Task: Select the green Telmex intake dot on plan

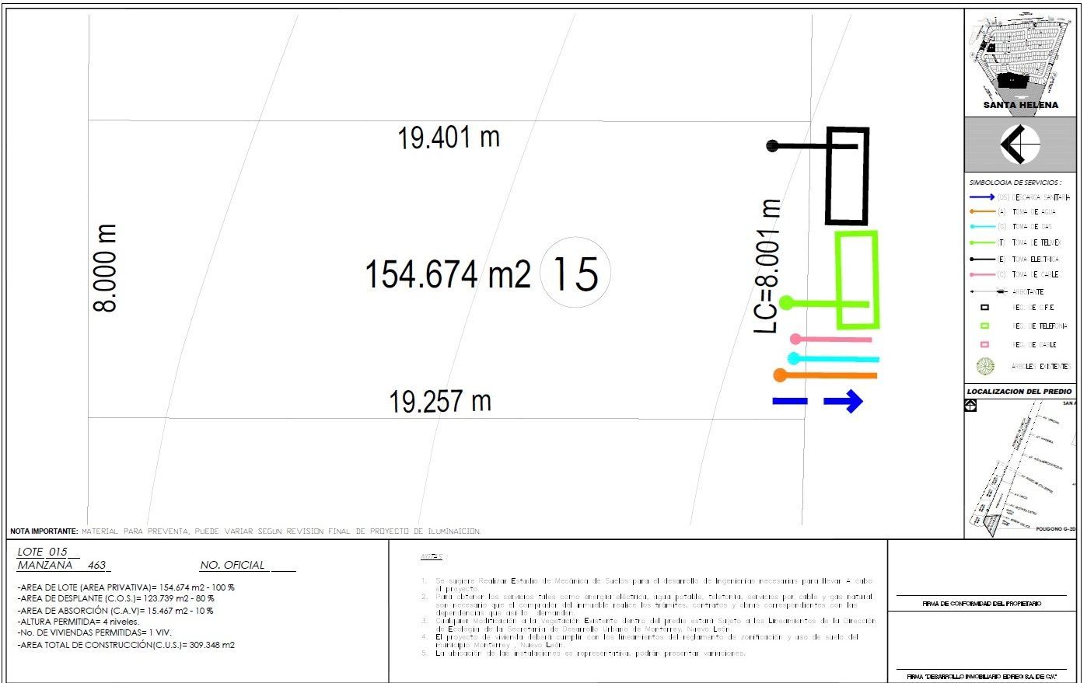Action: [786, 303]
